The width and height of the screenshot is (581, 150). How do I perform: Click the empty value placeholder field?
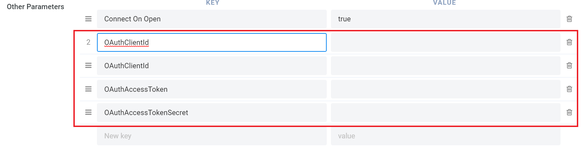point(445,136)
